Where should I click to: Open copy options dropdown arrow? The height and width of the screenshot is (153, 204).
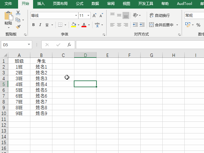click(23, 20)
